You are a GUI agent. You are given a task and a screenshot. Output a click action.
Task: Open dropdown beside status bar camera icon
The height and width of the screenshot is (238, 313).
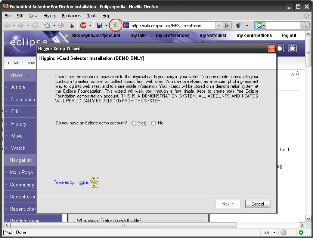pyautogui.click(x=274, y=232)
